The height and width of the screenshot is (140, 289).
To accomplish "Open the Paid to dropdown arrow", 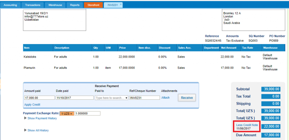I will (x=126, y=98).
